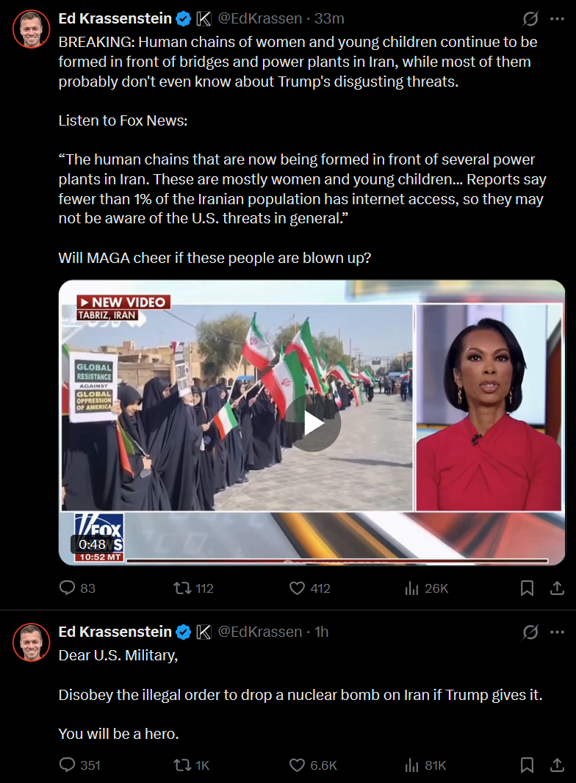Reply to the human chains post

[77, 588]
